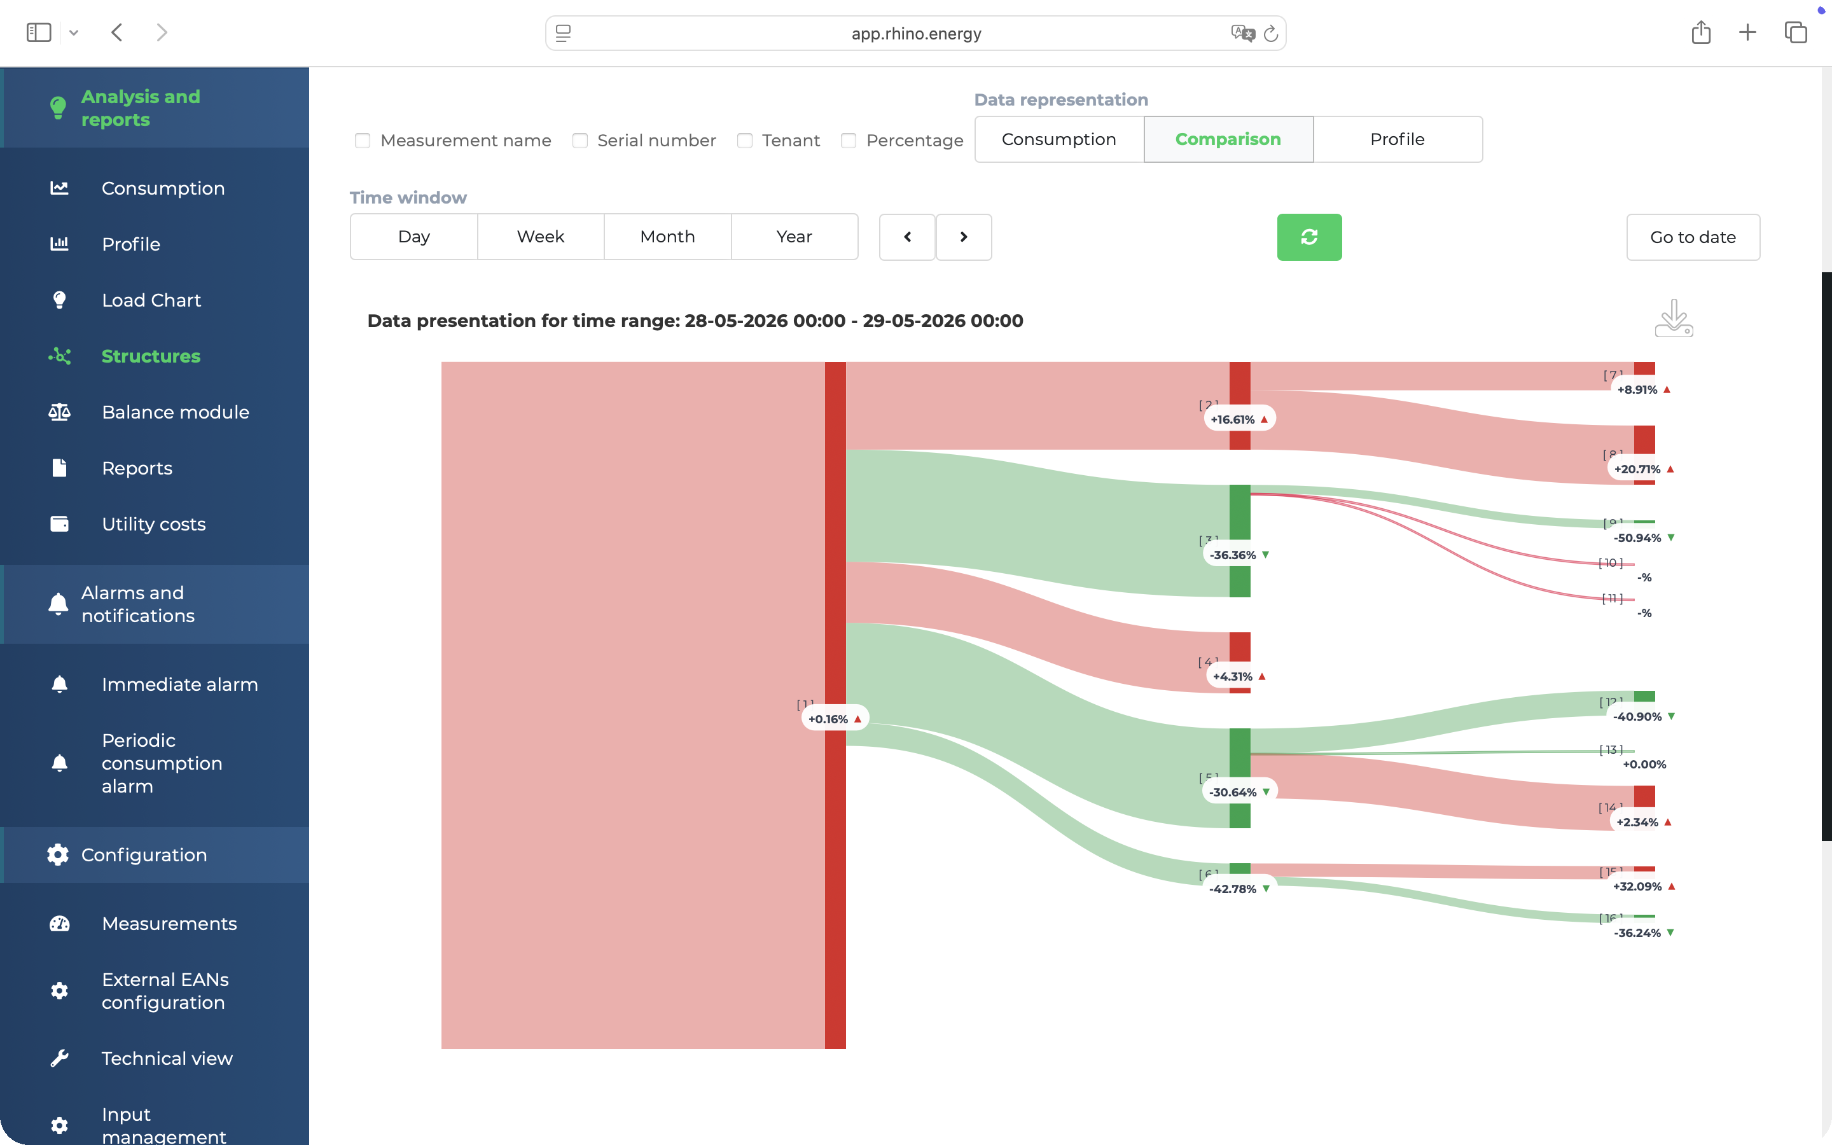The height and width of the screenshot is (1145, 1832).
Task: Click the Structures network icon
Action: coord(59,356)
